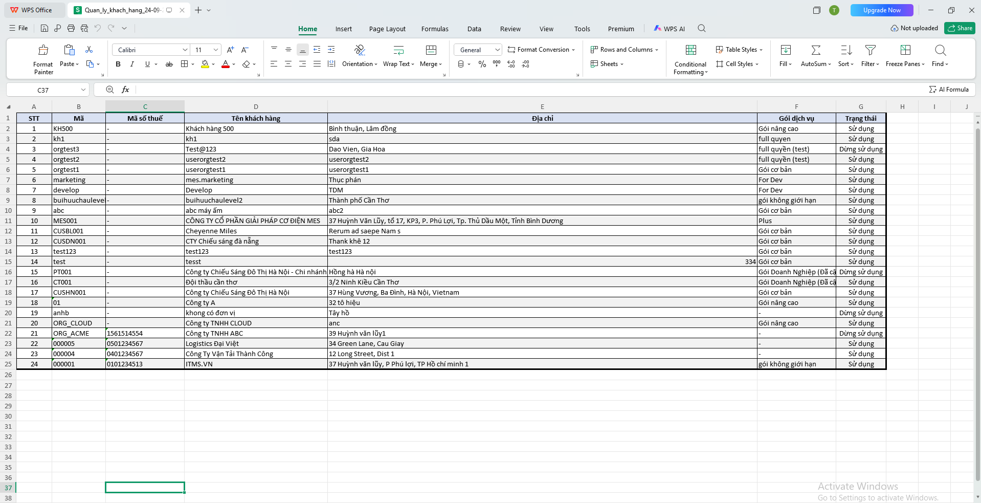Open new tab with plus button
981x503 pixels.
tap(198, 10)
